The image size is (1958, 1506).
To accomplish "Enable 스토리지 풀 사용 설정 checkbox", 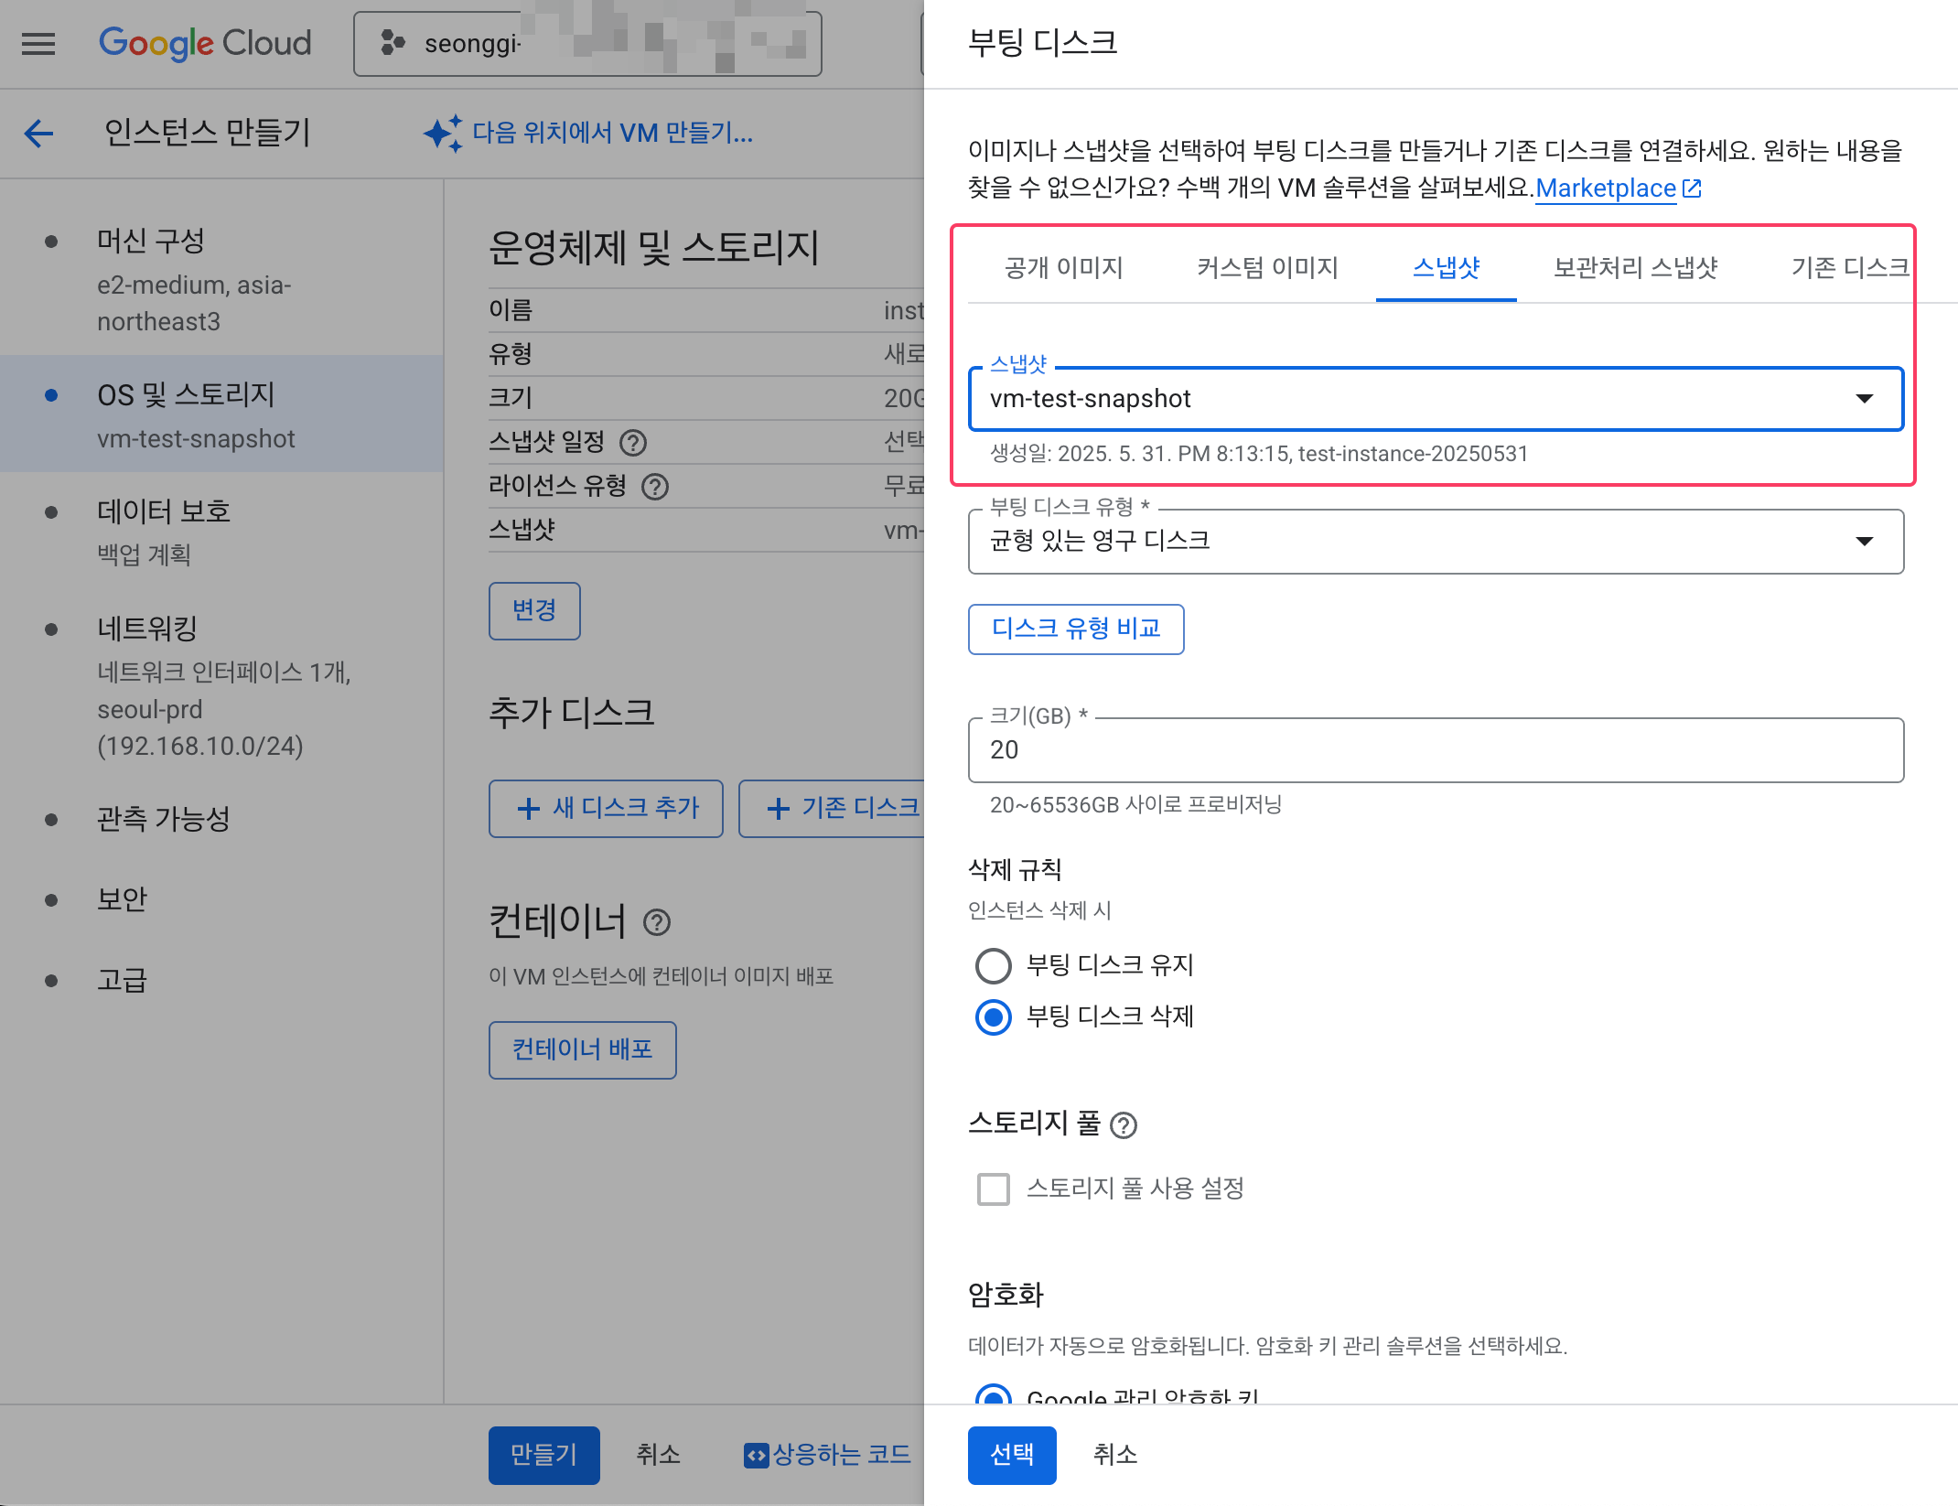I will 994,1189.
